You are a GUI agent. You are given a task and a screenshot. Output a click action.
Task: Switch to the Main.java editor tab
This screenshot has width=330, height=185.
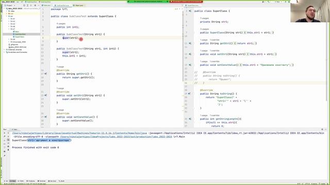(x=46, y=5)
